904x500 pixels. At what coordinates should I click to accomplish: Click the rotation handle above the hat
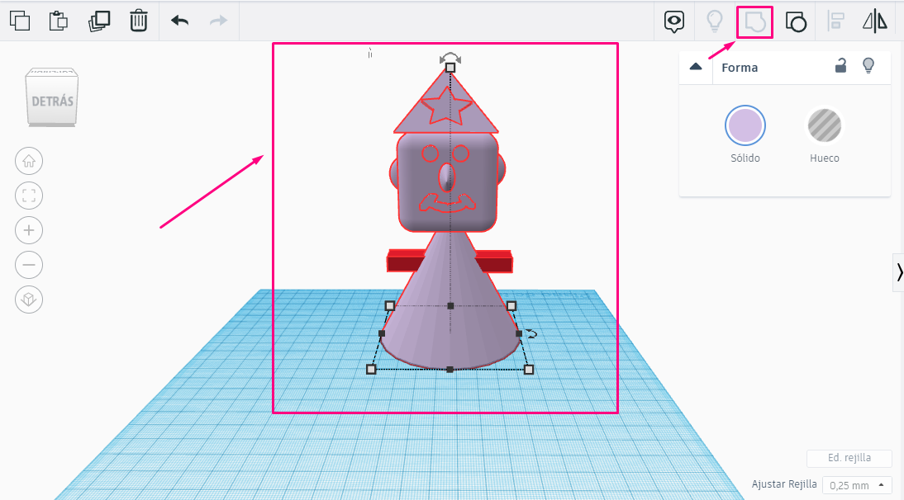(450, 58)
